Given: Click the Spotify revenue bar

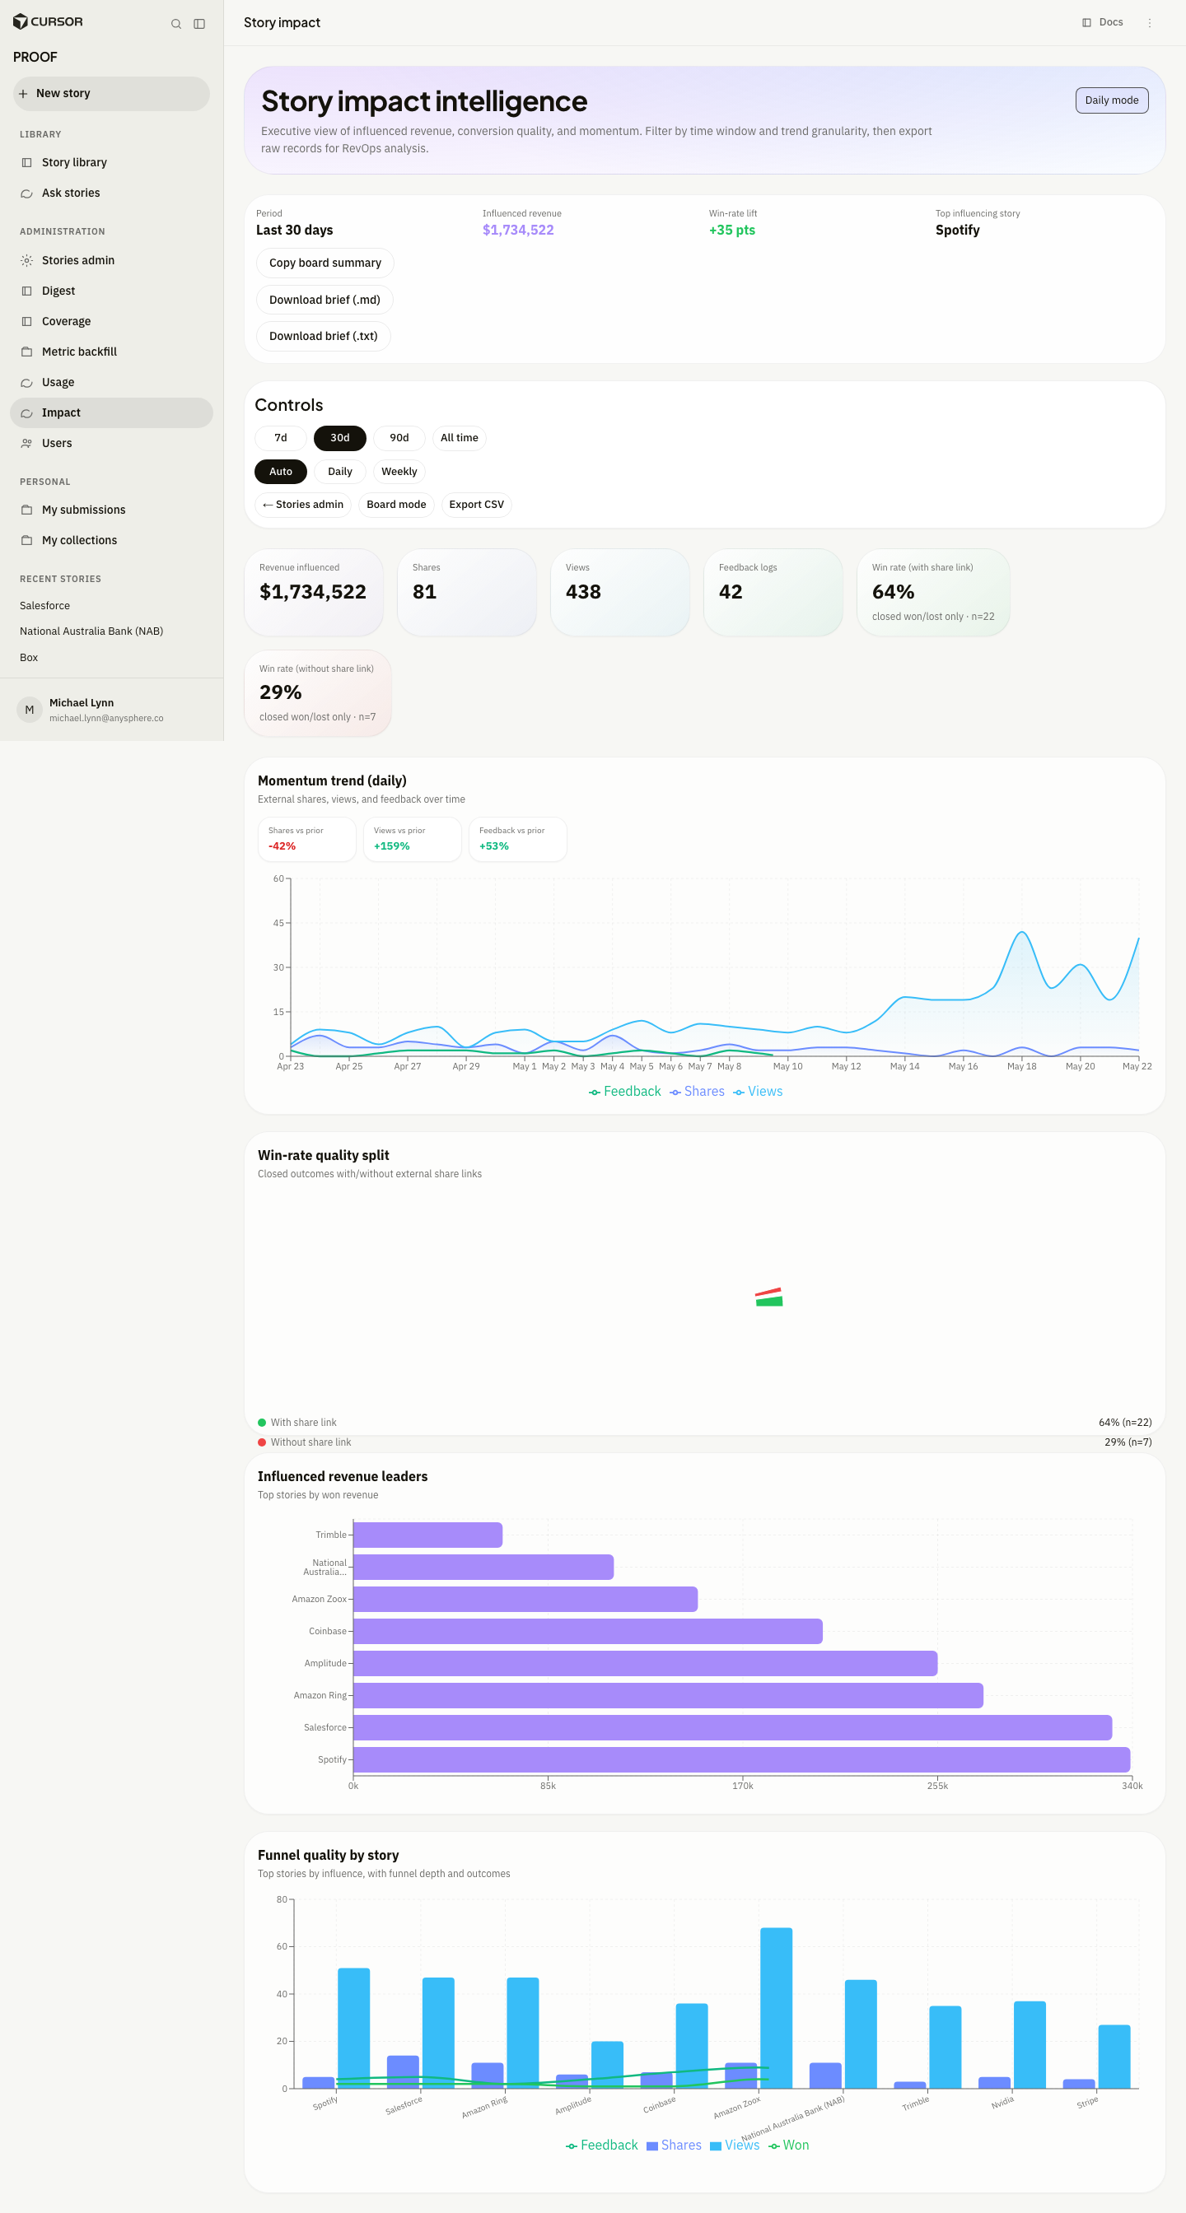Looking at the screenshot, I should (x=742, y=1759).
